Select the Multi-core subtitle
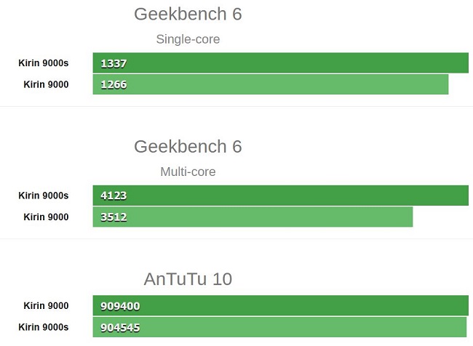The image size is (473, 346). [x=188, y=172]
